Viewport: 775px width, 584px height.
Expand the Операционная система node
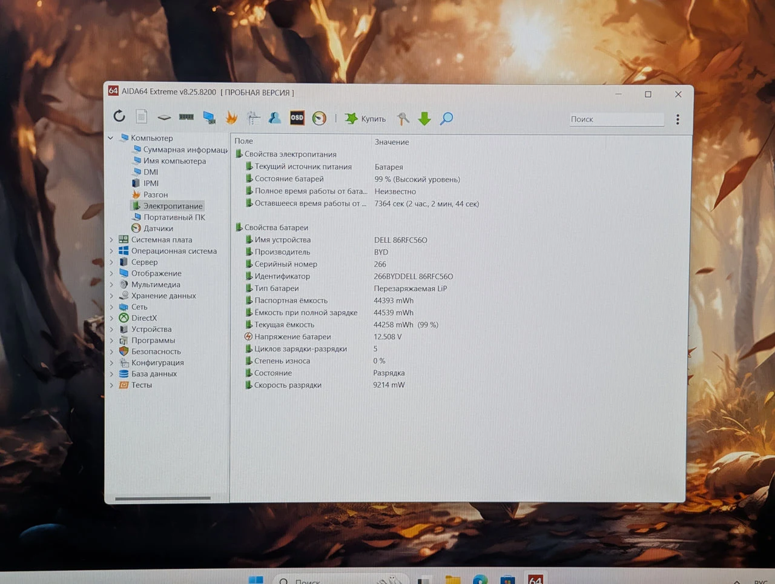(111, 251)
